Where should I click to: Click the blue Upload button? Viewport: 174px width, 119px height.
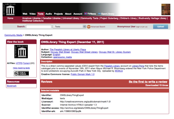pos(160,27)
